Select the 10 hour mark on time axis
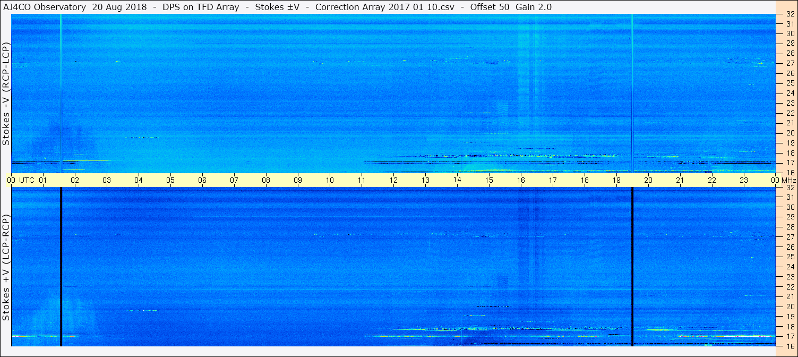This screenshot has height=357, width=798. coord(330,180)
